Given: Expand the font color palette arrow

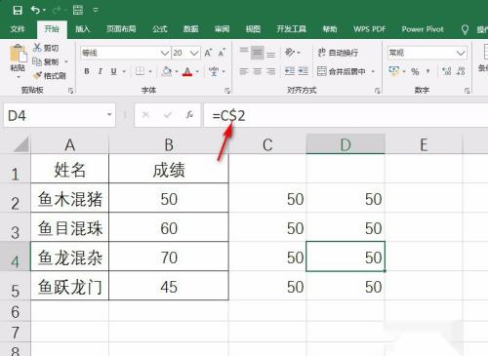Looking at the screenshot, I should click(x=197, y=71).
